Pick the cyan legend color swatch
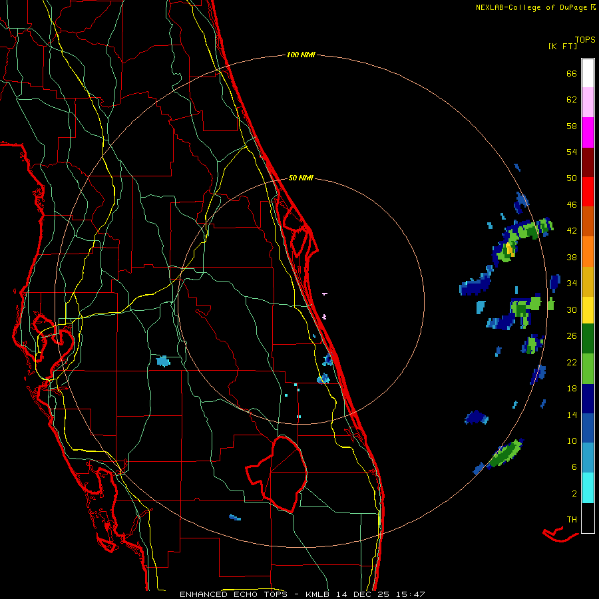This screenshot has width=599, height=599. pyautogui.click(x=588, y=488)
